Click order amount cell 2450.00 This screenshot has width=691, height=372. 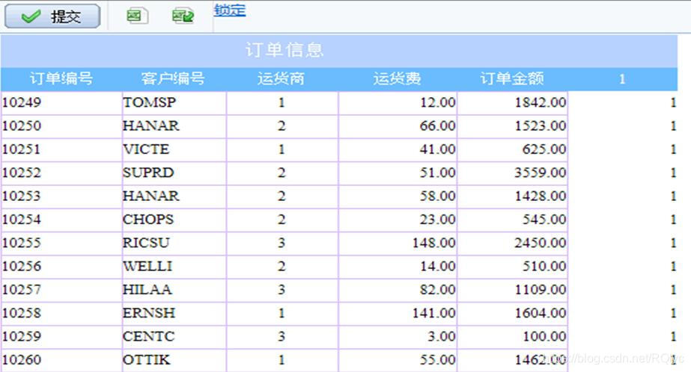coord(513,244)
